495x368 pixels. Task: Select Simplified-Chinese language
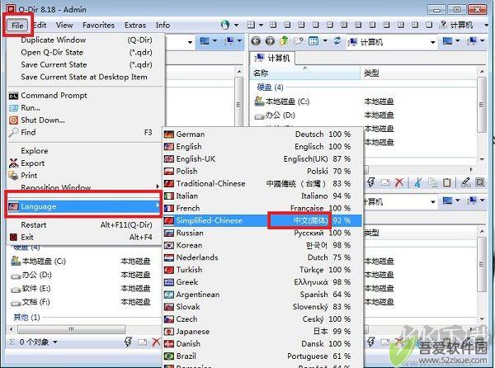pos(262,220)
